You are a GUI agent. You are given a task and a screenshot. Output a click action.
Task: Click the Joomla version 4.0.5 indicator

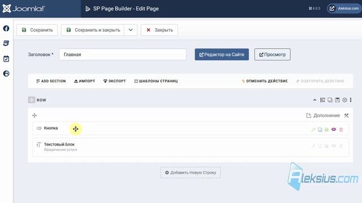(314, 8)
